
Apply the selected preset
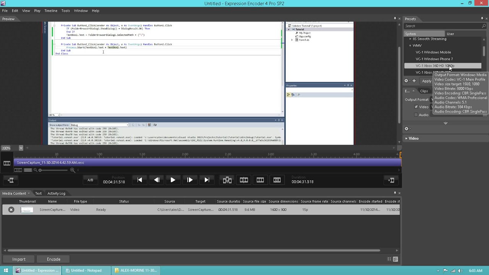click(427, 81)
